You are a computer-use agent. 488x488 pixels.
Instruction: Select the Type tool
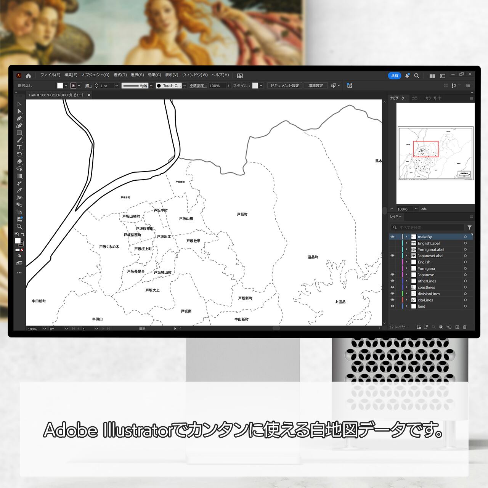pos(19,147)
